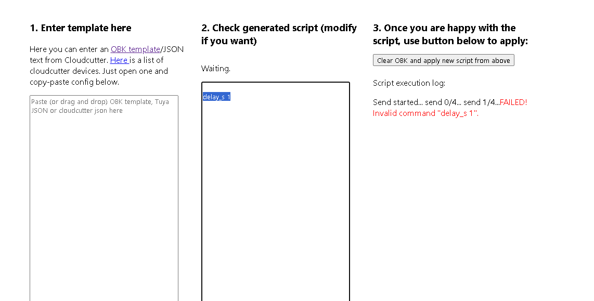Click the "Script execution log:" label
Screen dimensions: 594x301
pyautogui.click(x=409, y=83)
